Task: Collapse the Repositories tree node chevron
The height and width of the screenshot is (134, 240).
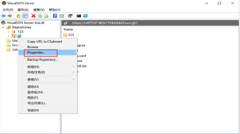Action: coord(3,27)
